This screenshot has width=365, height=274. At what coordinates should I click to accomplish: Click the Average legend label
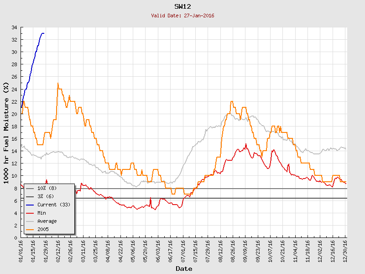point(47,221)
